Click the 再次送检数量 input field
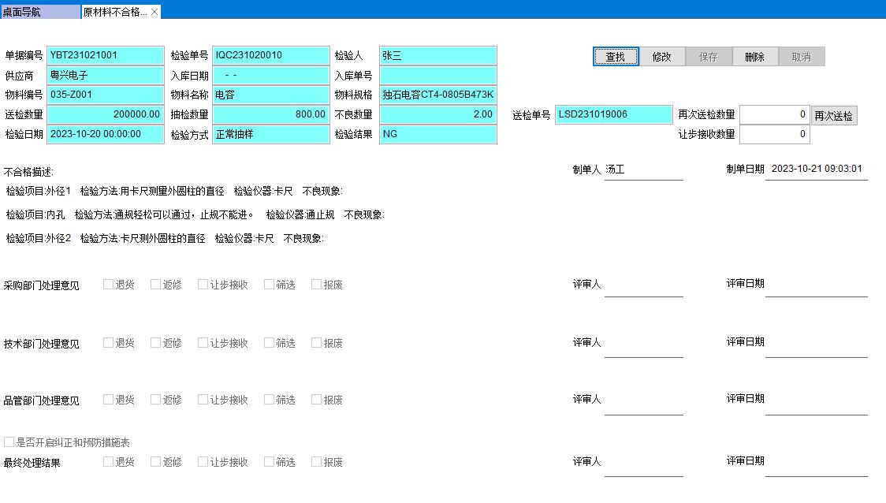 click(774, 114)
